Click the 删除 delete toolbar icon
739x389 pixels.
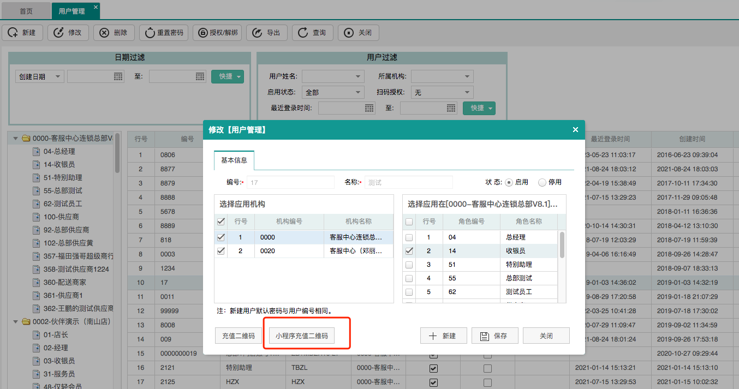coord(105,33)
